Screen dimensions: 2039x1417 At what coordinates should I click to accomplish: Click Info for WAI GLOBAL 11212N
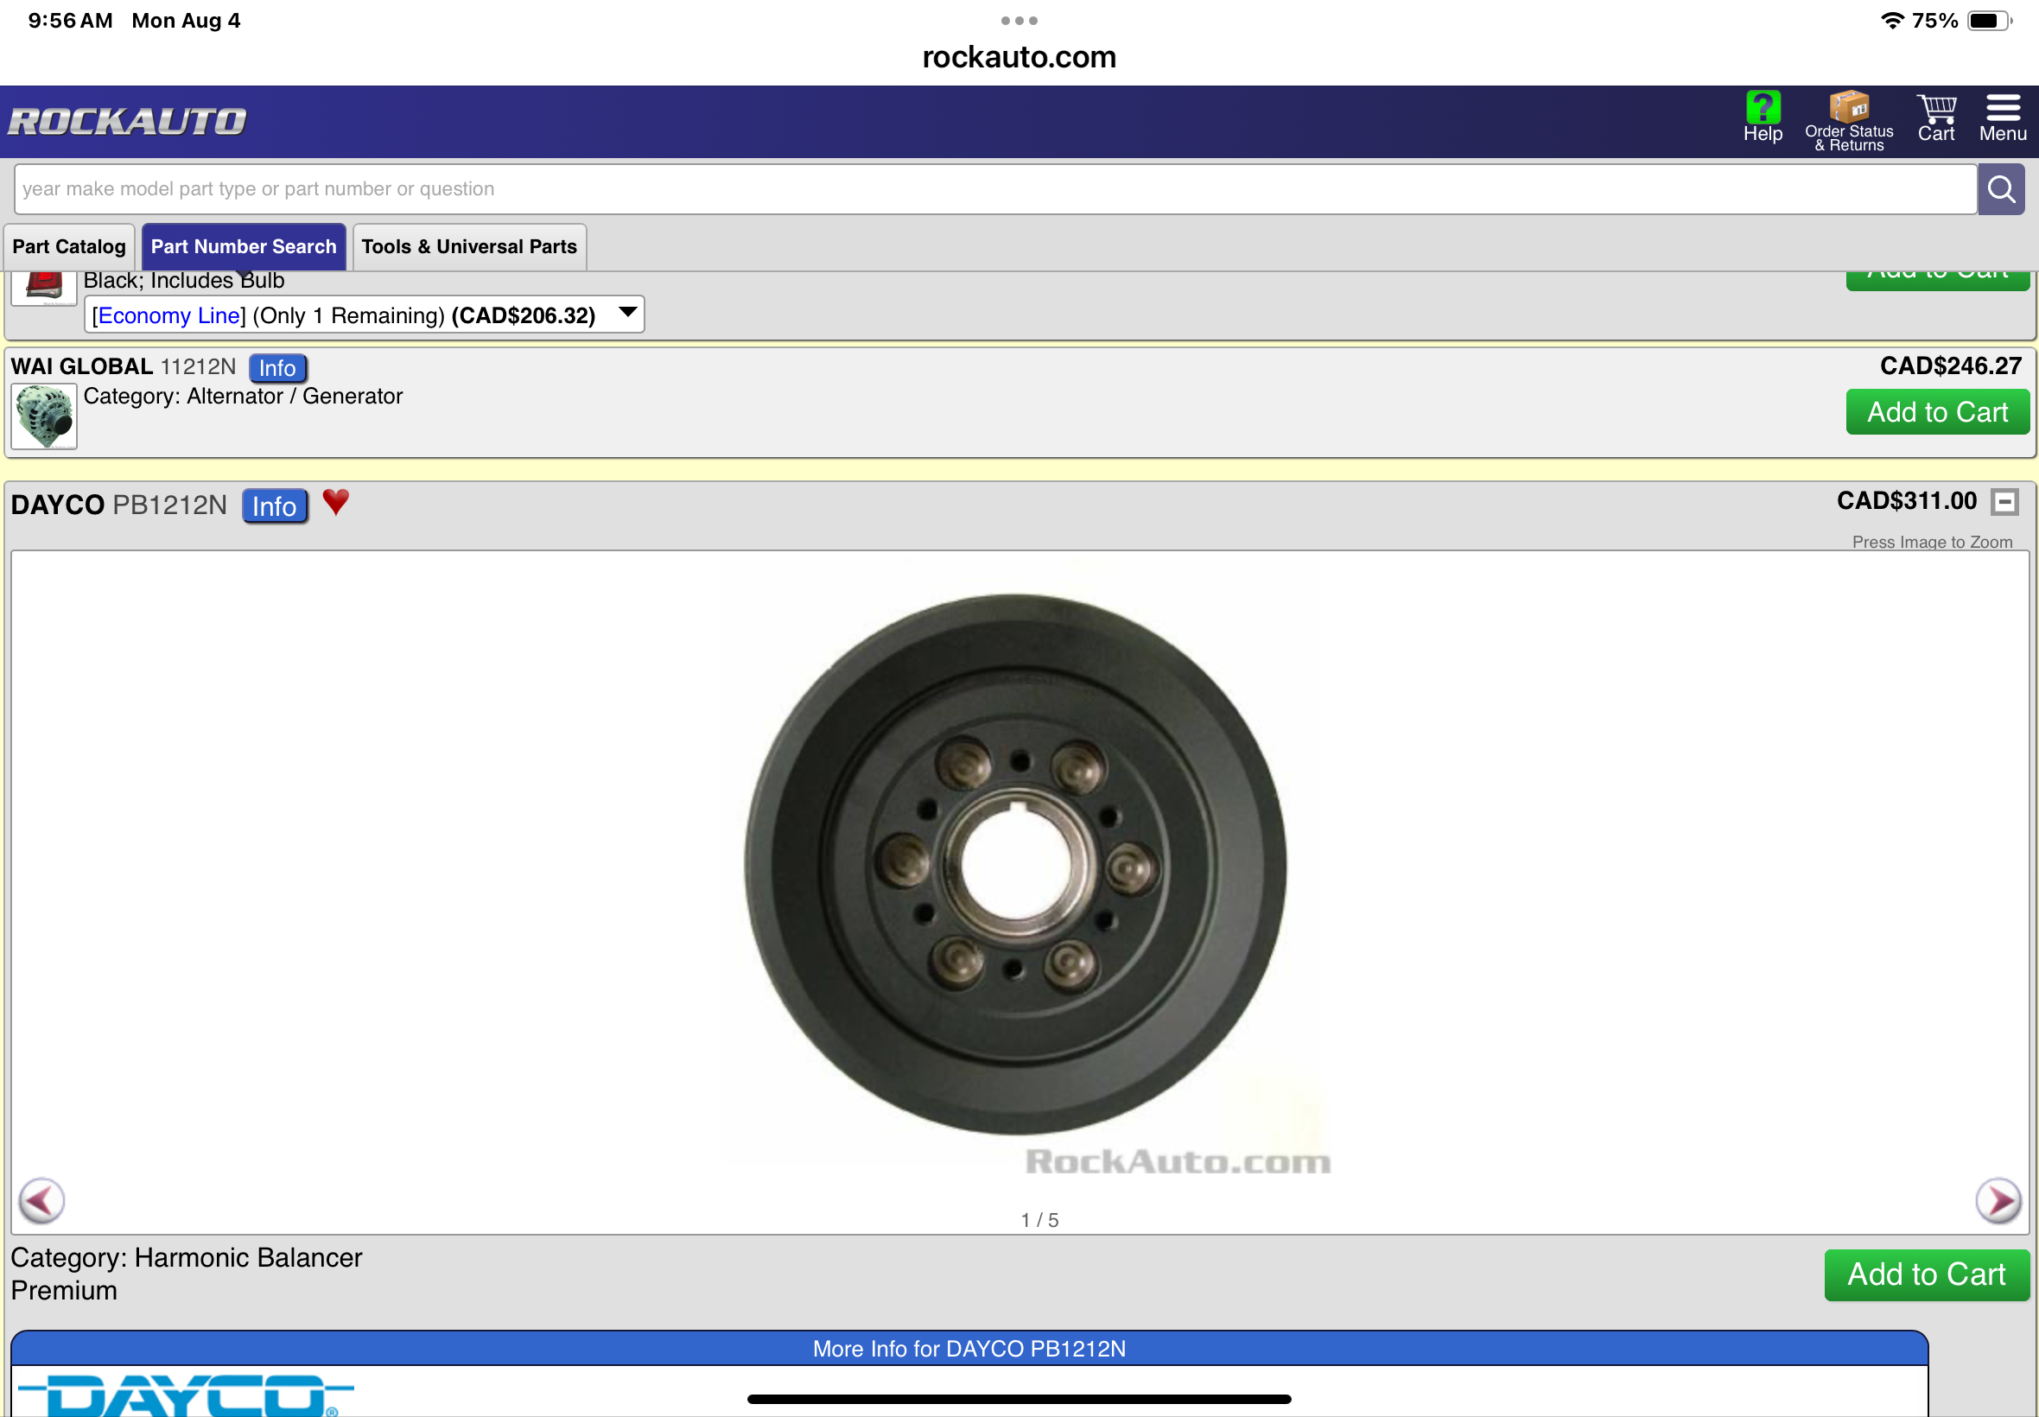pos(277,367)
